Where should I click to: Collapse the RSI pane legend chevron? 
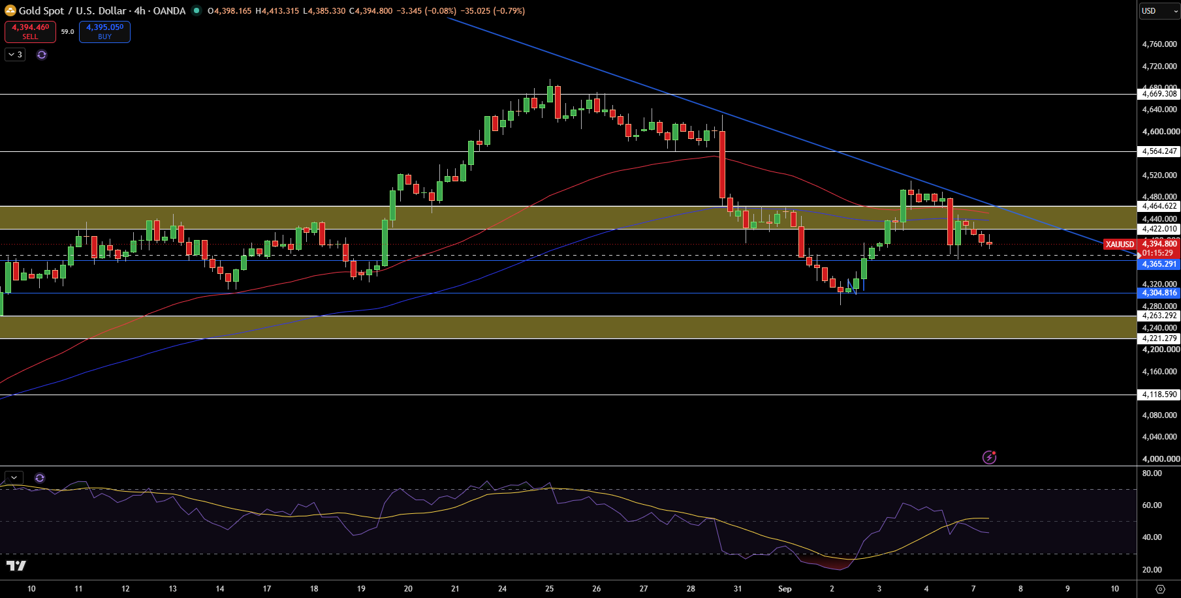pyautogui.click(x=14, y=477)
